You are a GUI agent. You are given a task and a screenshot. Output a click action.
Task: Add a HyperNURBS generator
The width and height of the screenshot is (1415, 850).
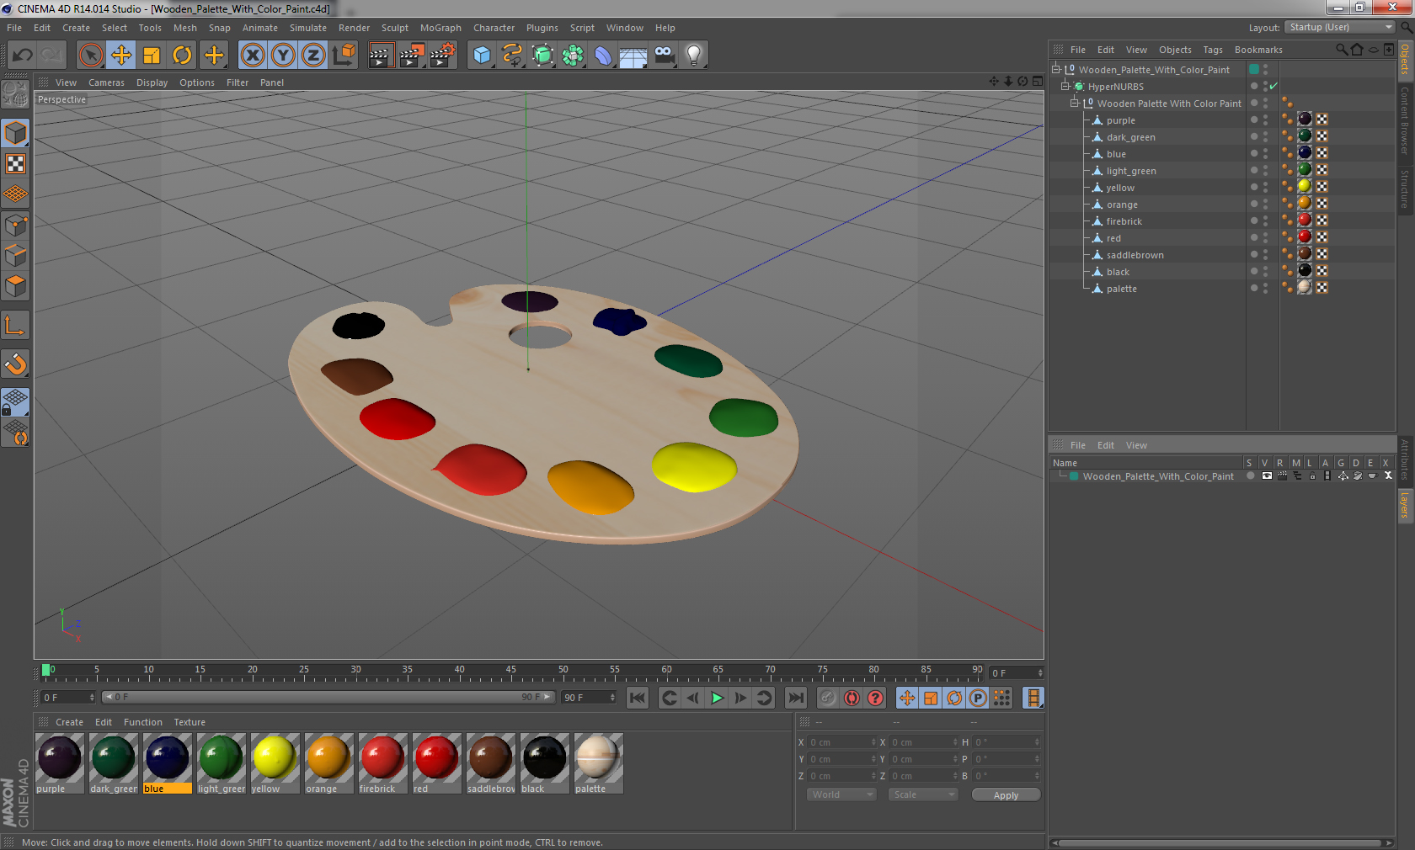(x=543, y=56)
